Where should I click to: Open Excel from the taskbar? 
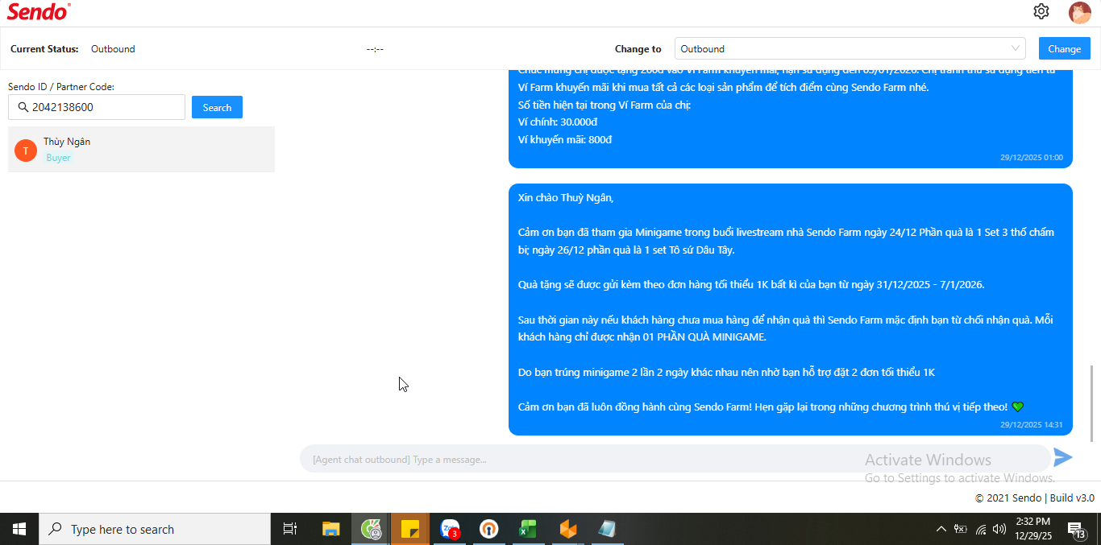pyautogui.click(x=528, y=529)
